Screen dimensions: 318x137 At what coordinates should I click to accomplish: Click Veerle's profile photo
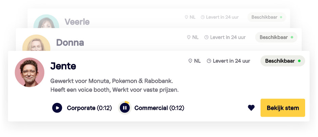click(46, 22)
